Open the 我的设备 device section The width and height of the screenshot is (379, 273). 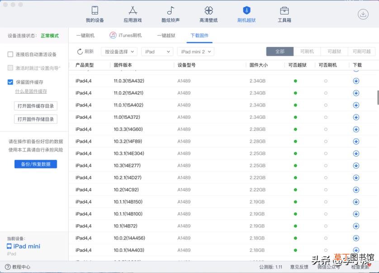(x=95, y=14)
